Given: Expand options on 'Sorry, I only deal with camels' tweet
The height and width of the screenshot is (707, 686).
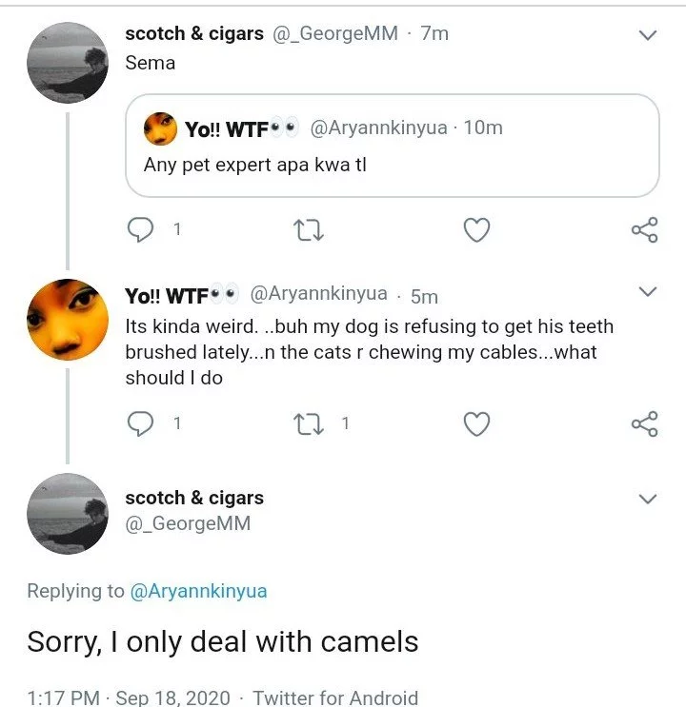Looking at the screenshot, I should click(648, 499).
